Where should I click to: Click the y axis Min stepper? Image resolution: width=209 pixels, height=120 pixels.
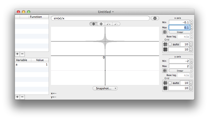coord(191,61)
